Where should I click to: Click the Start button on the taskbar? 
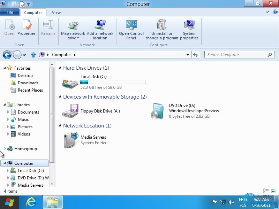click(x=9, y=202)
